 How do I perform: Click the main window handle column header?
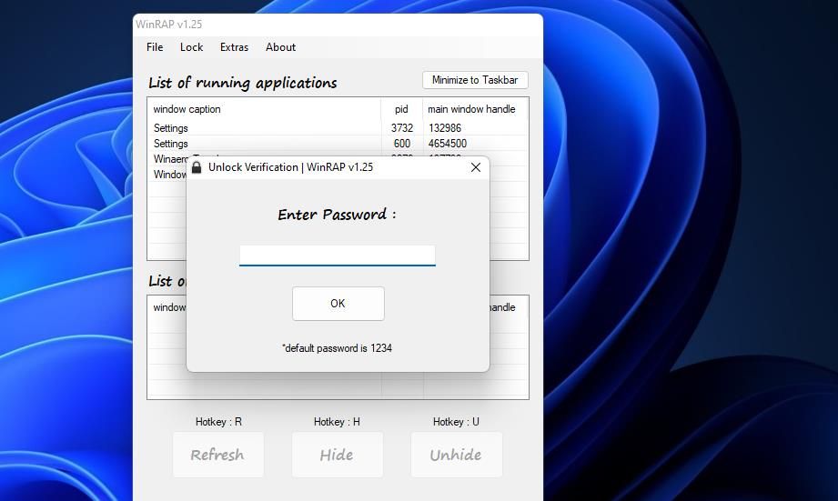[471, 109]
